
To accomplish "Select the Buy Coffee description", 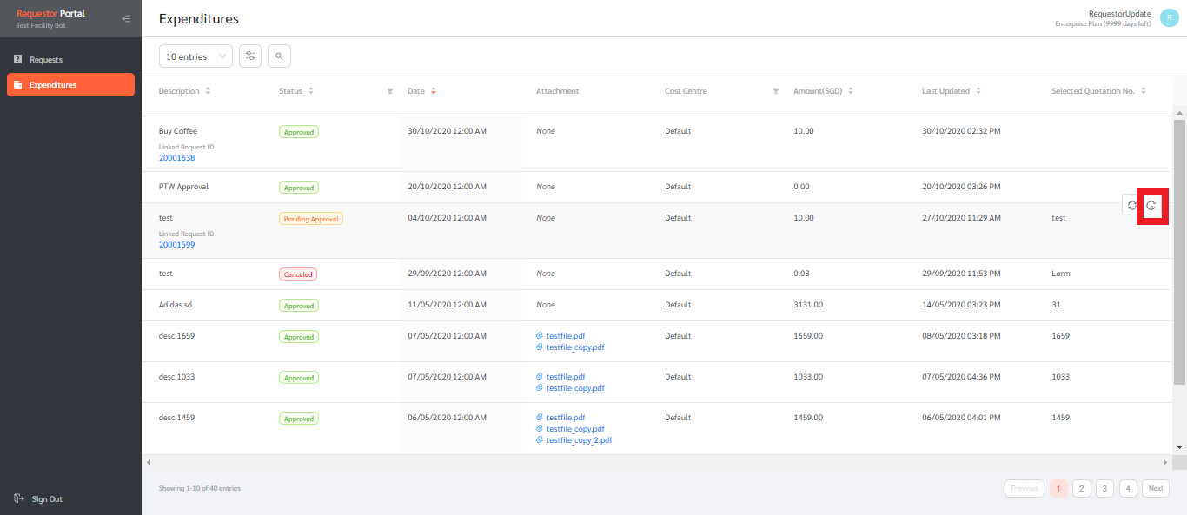I will click(178, 131).
